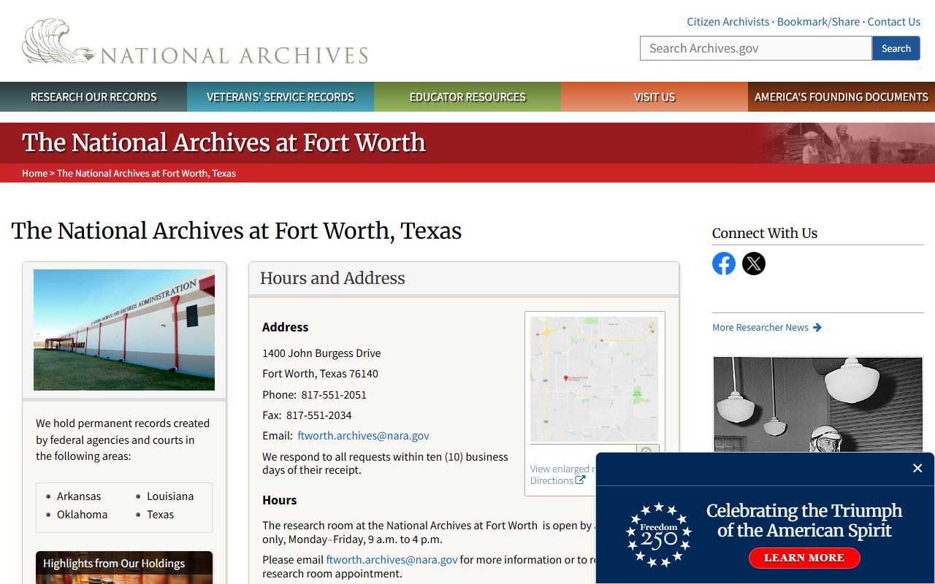Click the Fort Worth, Texas breadcrumb link
This screenshot has height=584, width=935.
coord(146,173)
